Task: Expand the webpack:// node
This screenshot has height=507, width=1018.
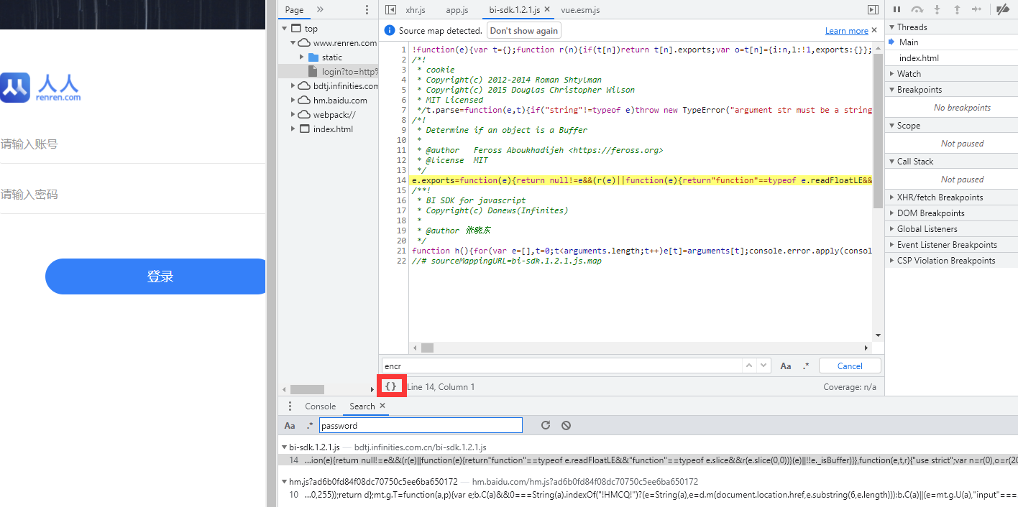Action: click(x=293, y=115)
